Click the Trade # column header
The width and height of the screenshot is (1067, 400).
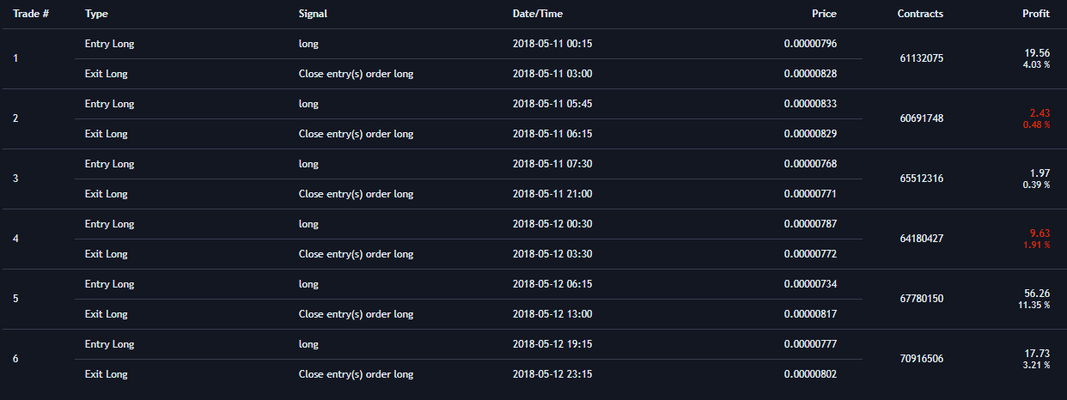(30, 14)
